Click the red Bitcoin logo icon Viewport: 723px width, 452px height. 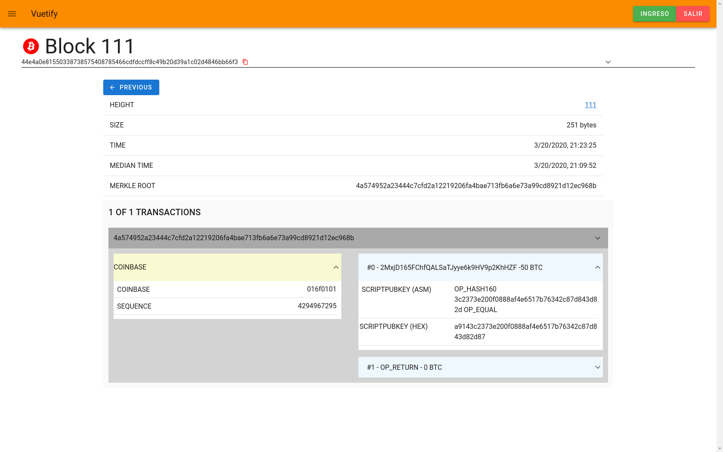(31, 46)
